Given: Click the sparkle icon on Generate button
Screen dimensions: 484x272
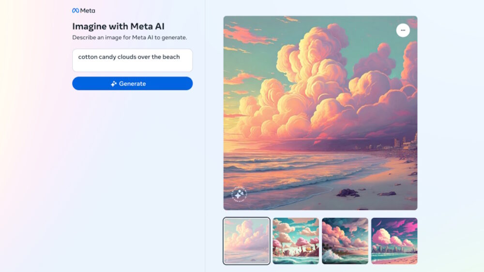Looking at the screenshot, I should [x=114, y=84].
